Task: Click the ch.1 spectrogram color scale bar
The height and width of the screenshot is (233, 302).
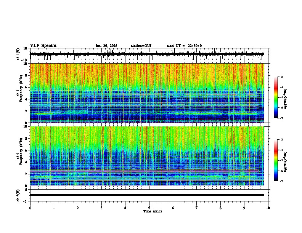Action: coord(276,97)
